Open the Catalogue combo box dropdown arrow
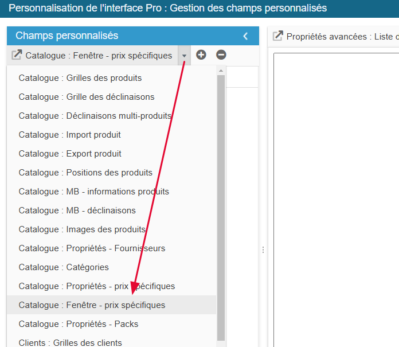This screenshot has width=399, height=347. (184, 56)
